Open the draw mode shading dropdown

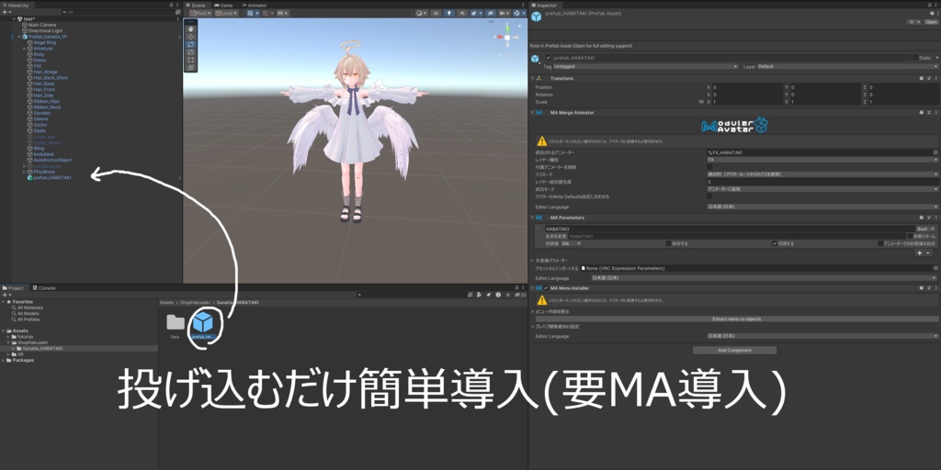coord(422,13)
